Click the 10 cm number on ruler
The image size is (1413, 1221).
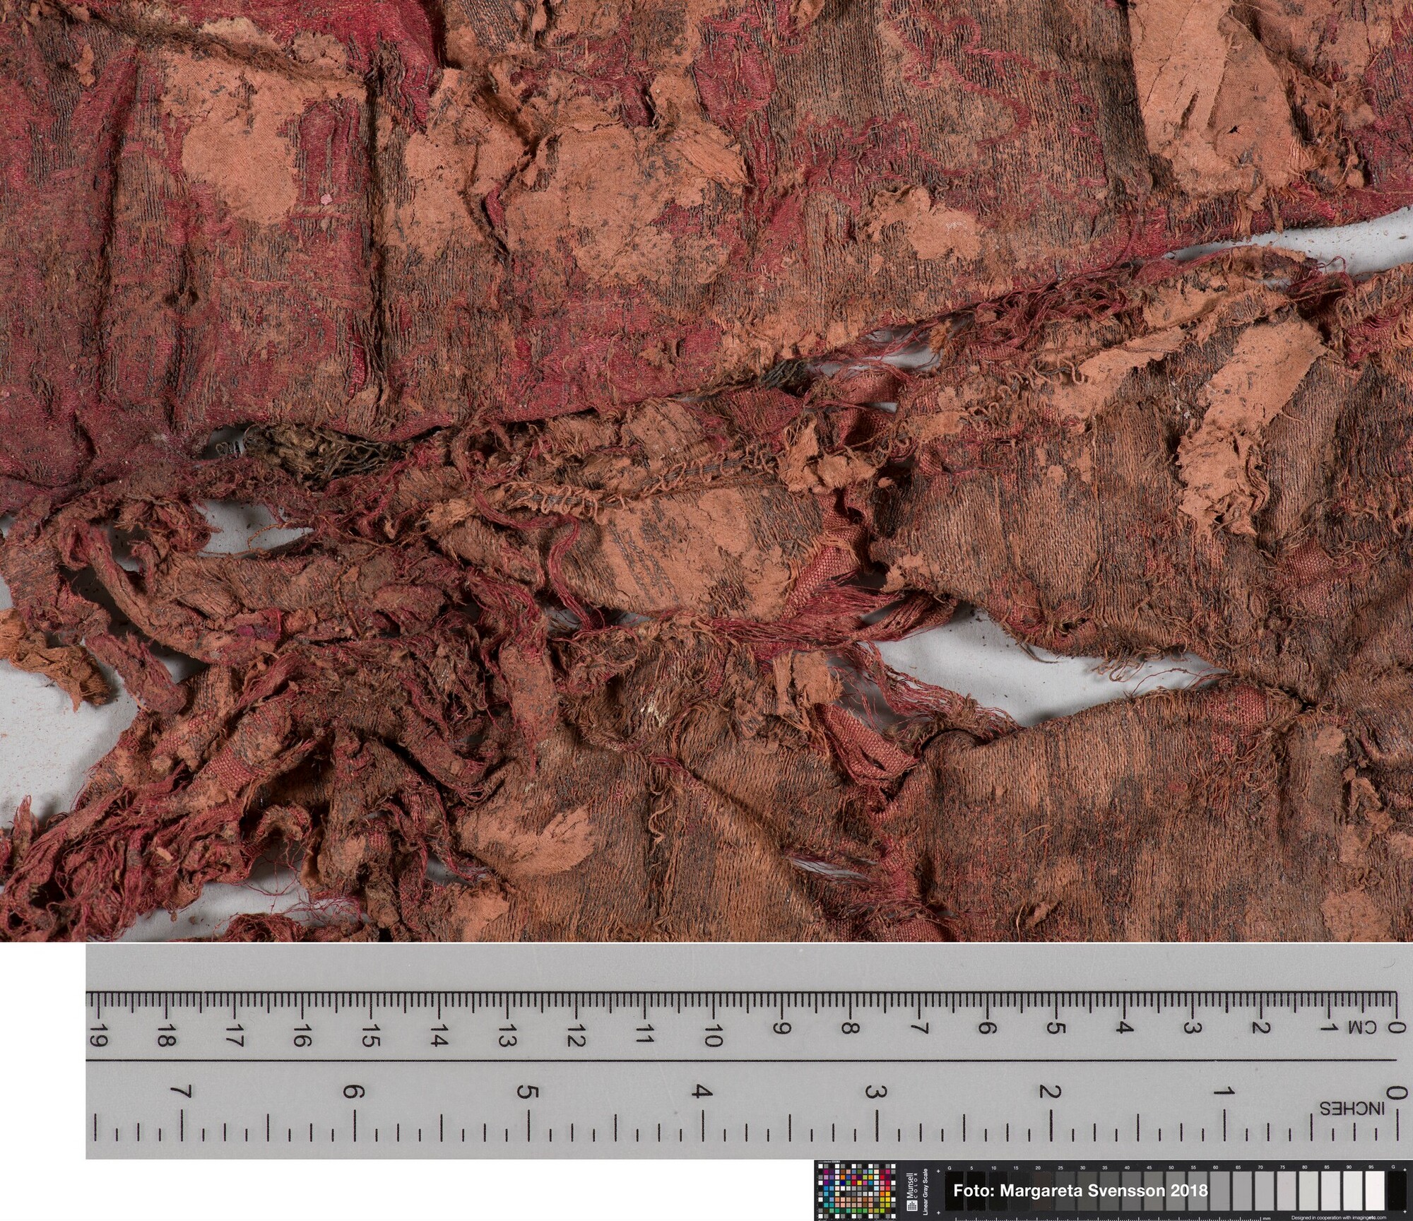click(x=712, y=1037)
